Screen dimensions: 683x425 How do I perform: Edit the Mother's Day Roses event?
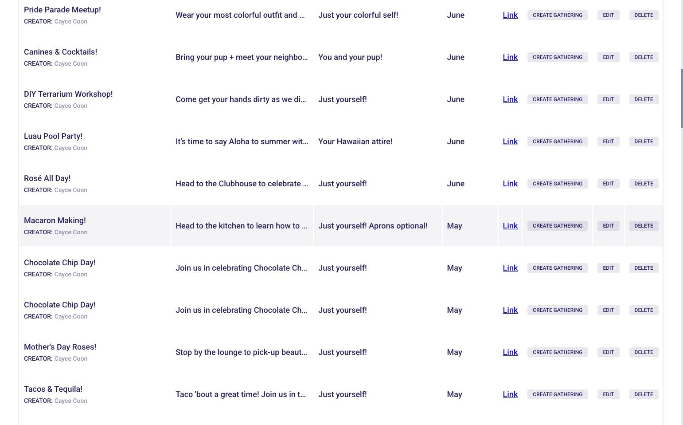point(608,352)
